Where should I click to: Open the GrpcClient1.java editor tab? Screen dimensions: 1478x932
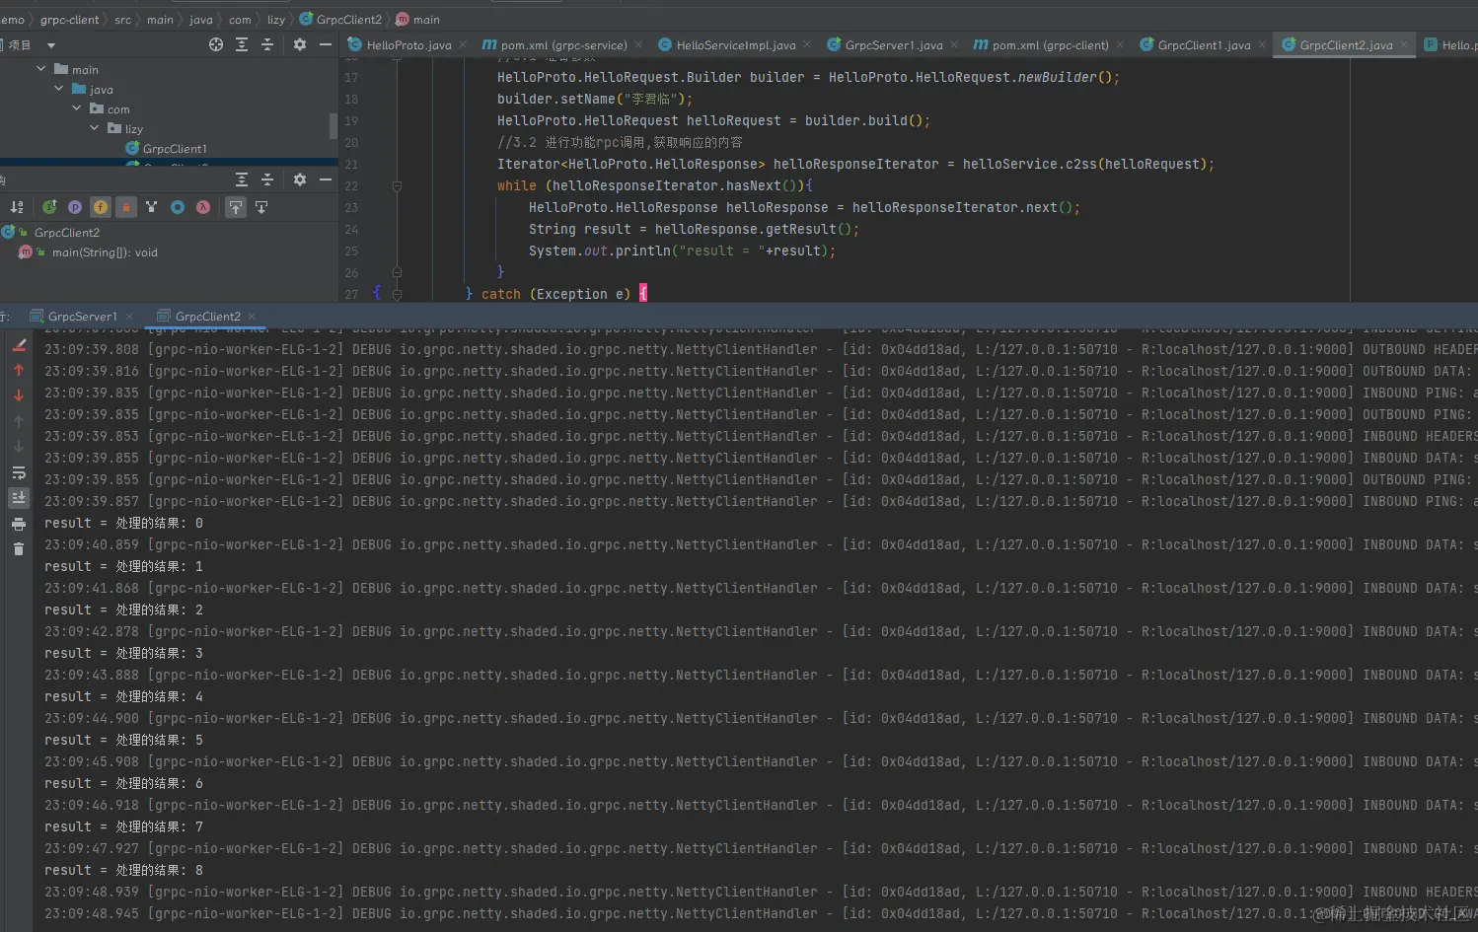tap(1204, 45)
